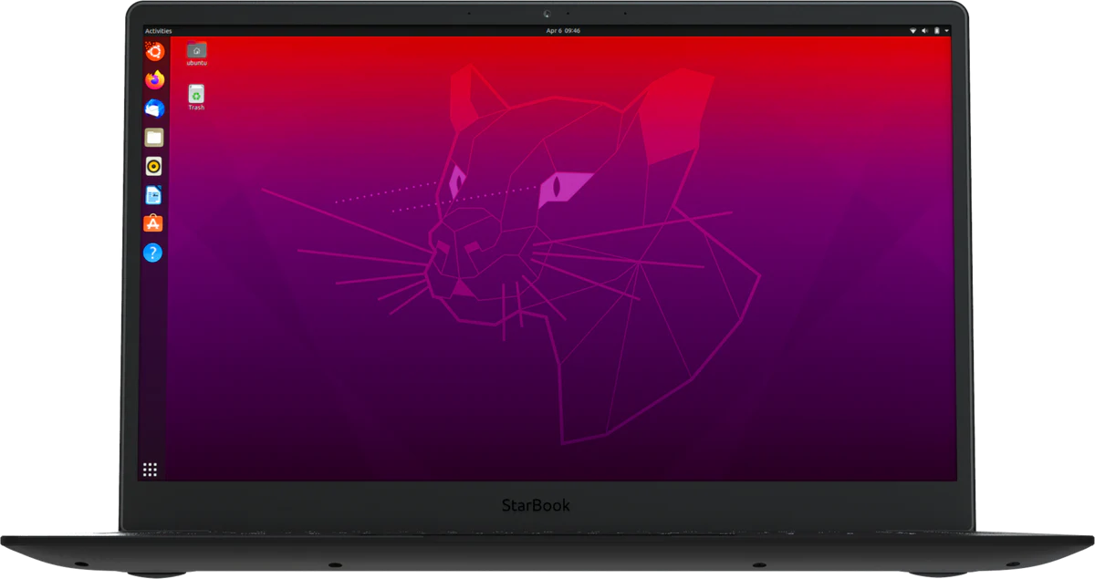Open Ubuntu Software from the dock

tap(153, 223)
